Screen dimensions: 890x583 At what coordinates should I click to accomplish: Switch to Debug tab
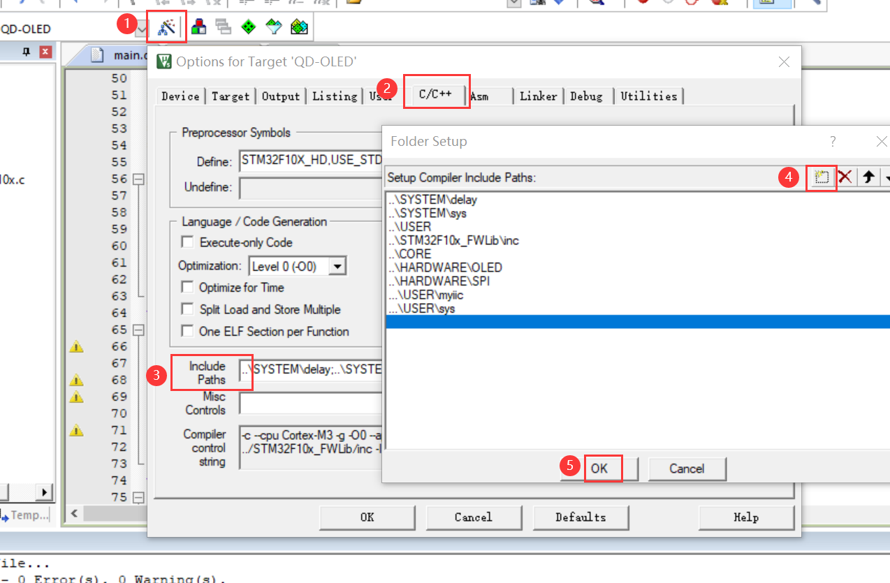pyautogui.click(x=586, y=96)
